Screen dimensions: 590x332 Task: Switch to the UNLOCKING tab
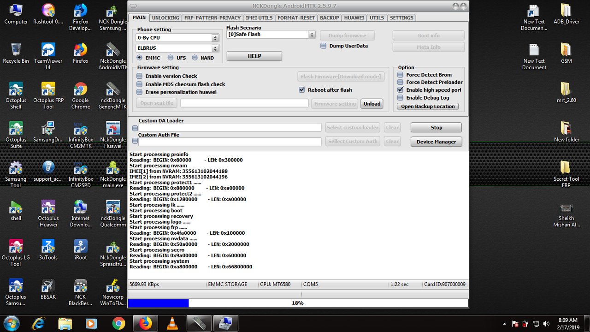[x=165, y=18]
